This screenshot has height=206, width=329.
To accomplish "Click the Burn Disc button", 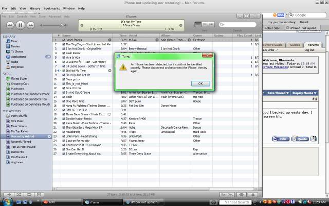I will (227, 195).
